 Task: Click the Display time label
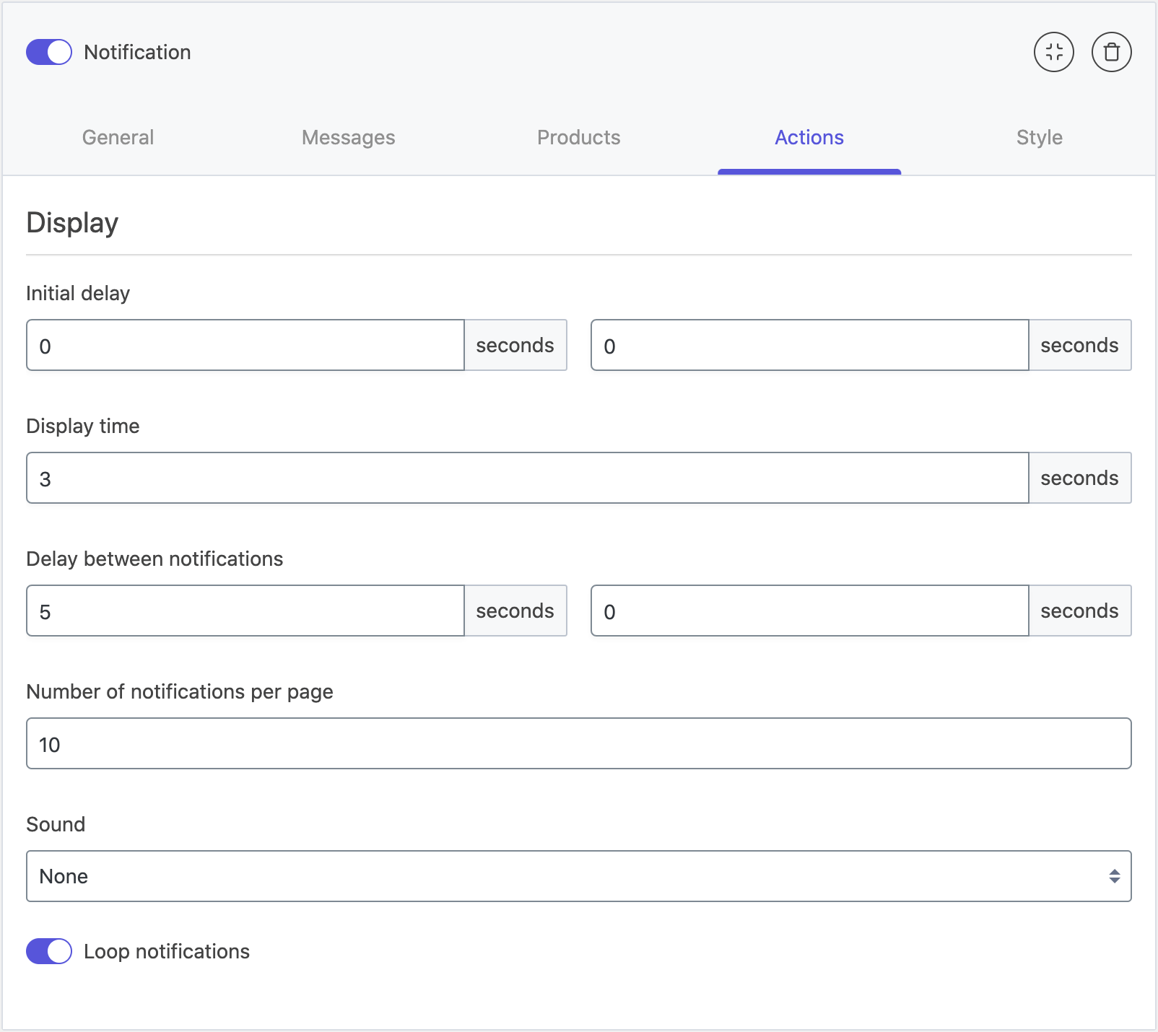pos(83,427)
